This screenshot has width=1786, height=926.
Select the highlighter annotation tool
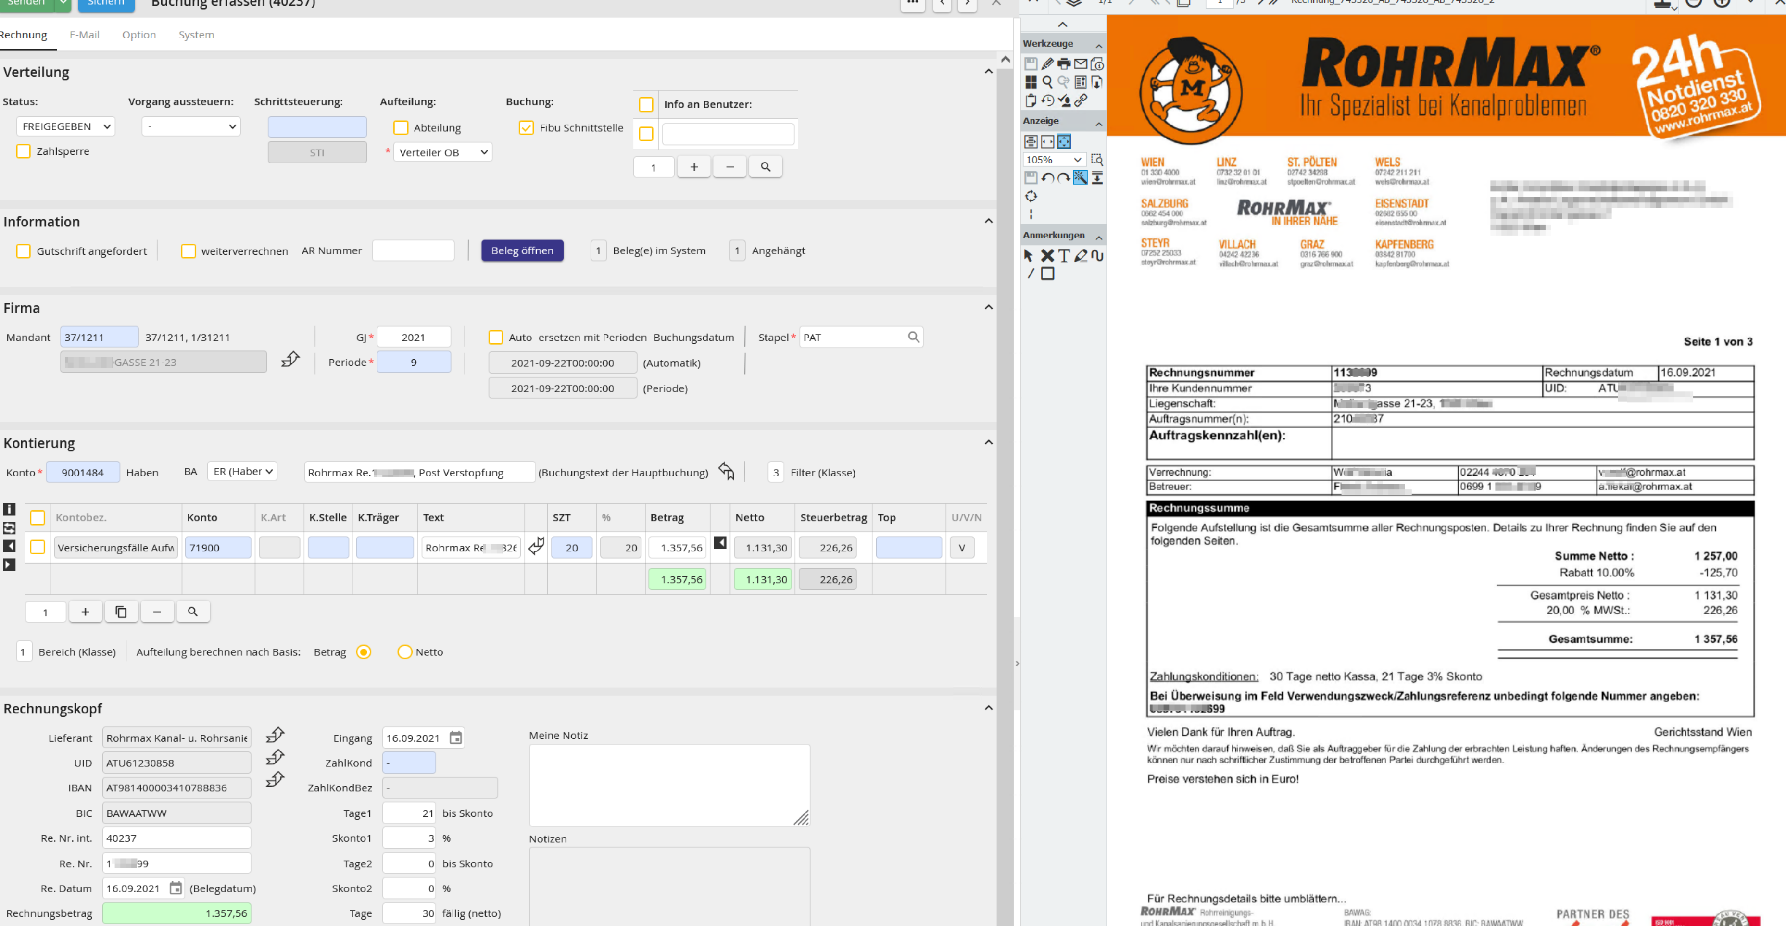1080,256
